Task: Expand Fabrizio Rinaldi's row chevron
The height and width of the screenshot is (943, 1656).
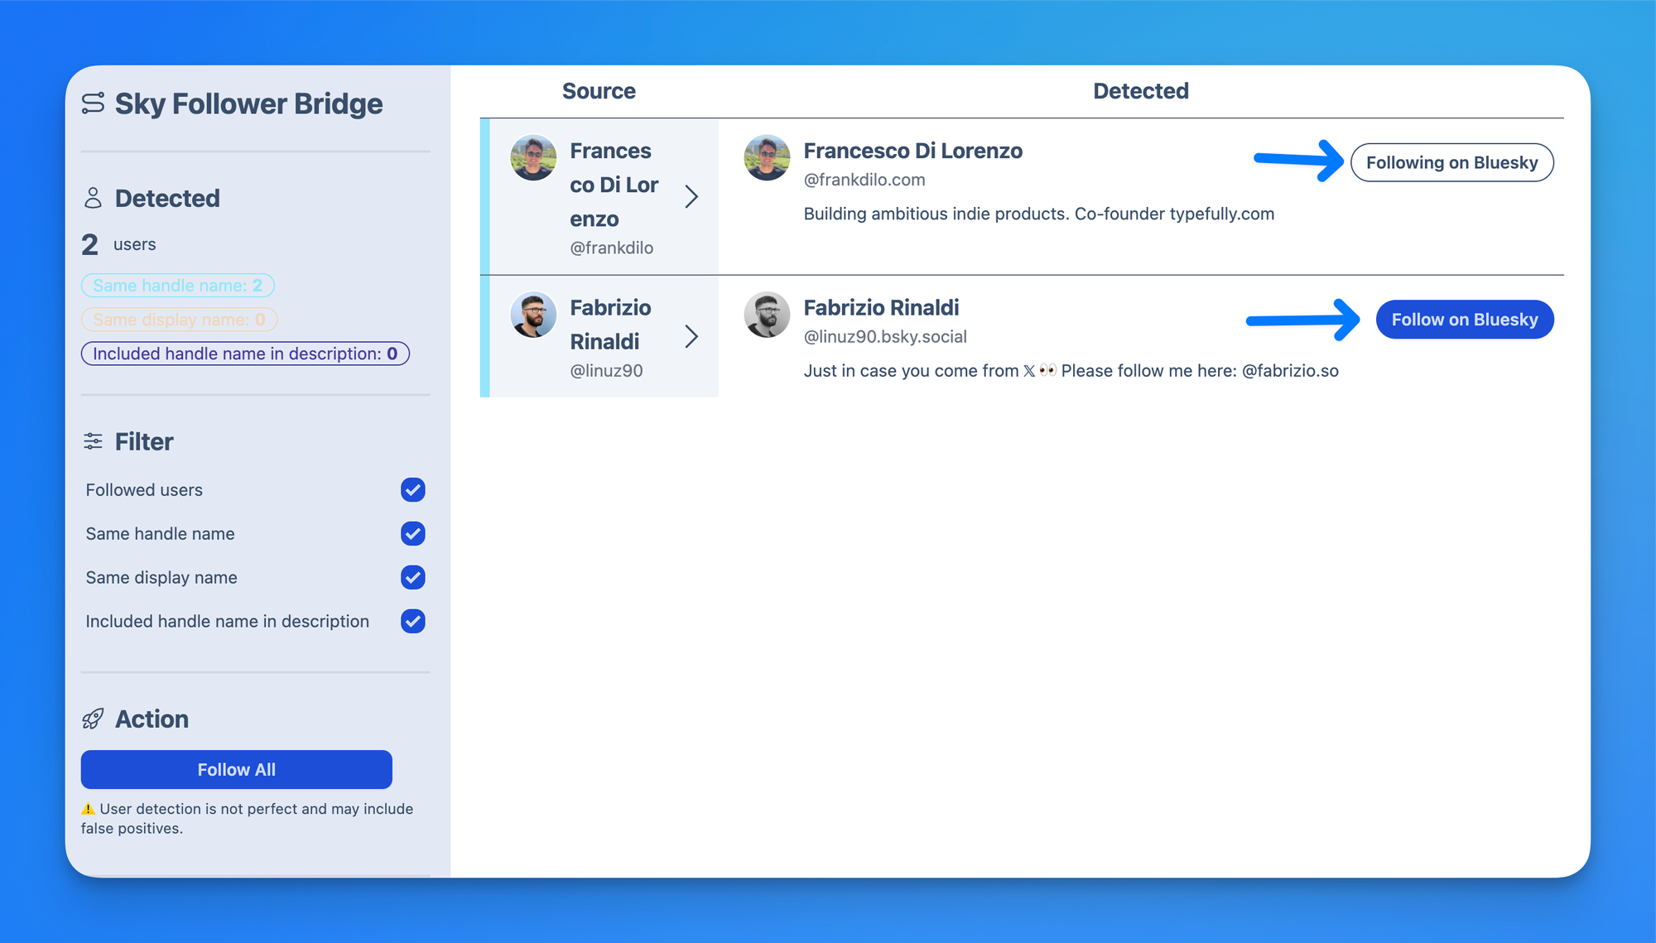Action: [x=693, y=337]
